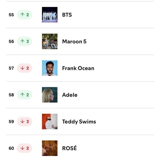Click BTS green up-2 rank badge
This screenshot has height=160, width=160.
click(24, 15)
